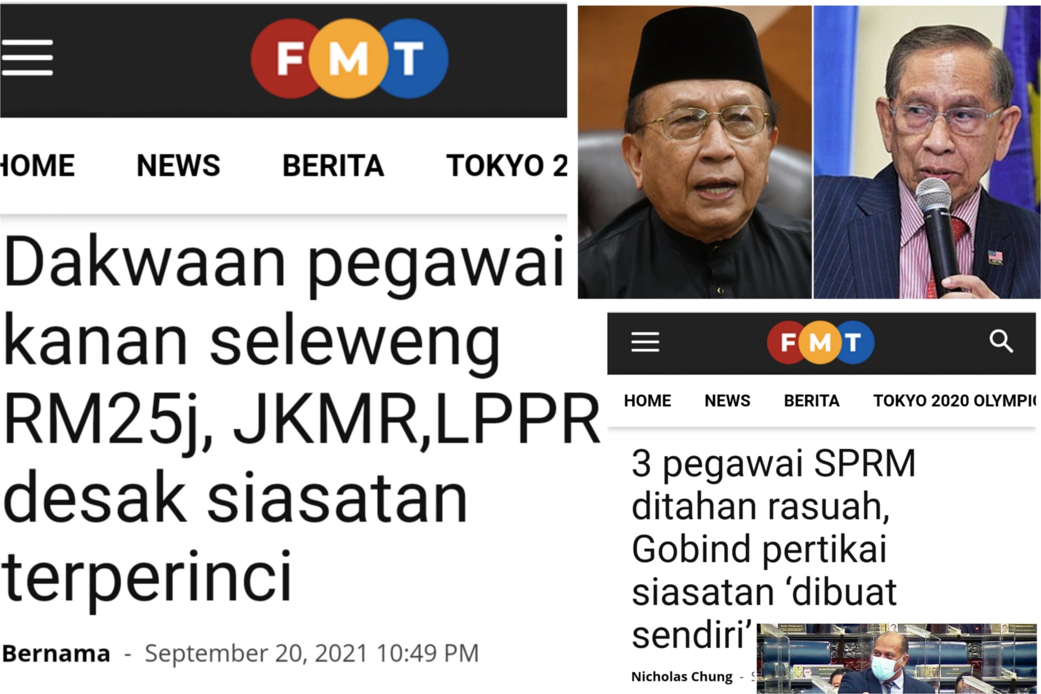The width and height of the screenshot is (1041, 694).
Task: Open the search magnifier icon
Action: click(1001, 341)
